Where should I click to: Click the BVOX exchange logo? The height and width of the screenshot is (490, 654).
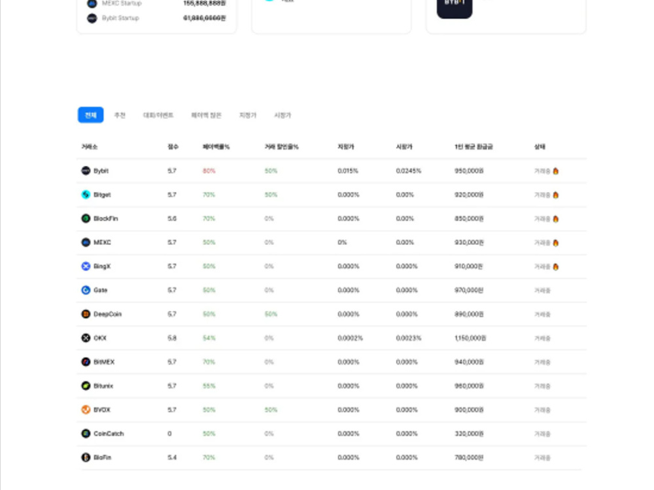pos(86,410)
